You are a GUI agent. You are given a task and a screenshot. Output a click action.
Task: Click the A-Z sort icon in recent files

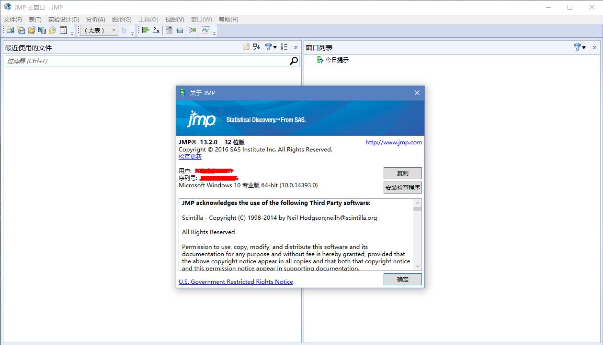click(257, 47)
